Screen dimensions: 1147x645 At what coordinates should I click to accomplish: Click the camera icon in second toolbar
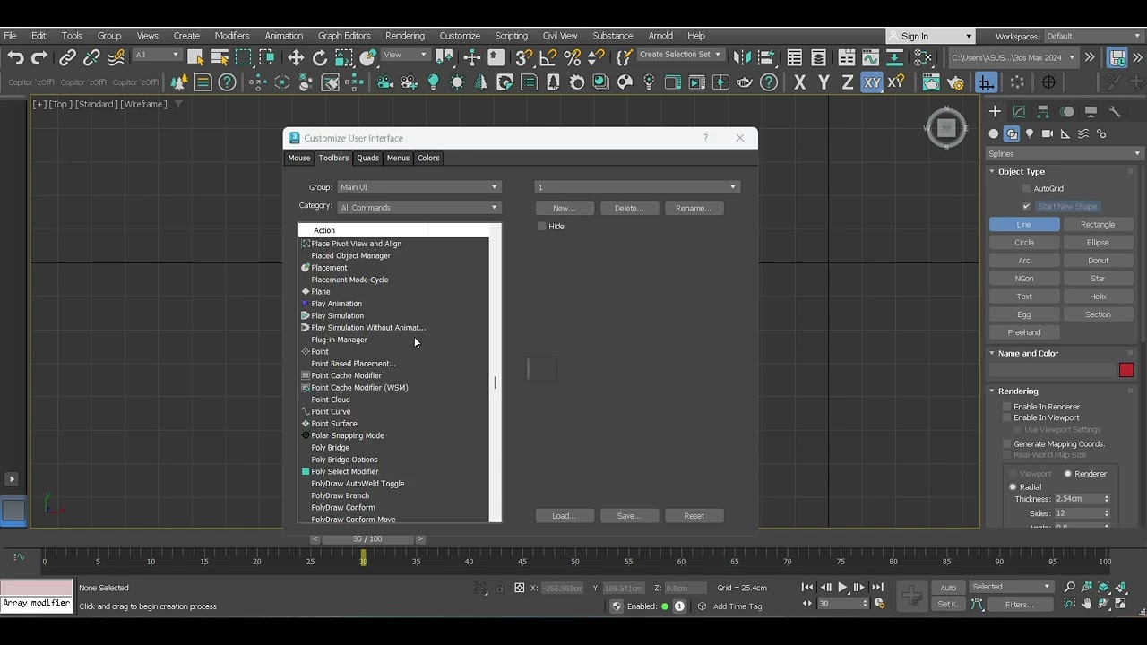[x=385, y=82]
